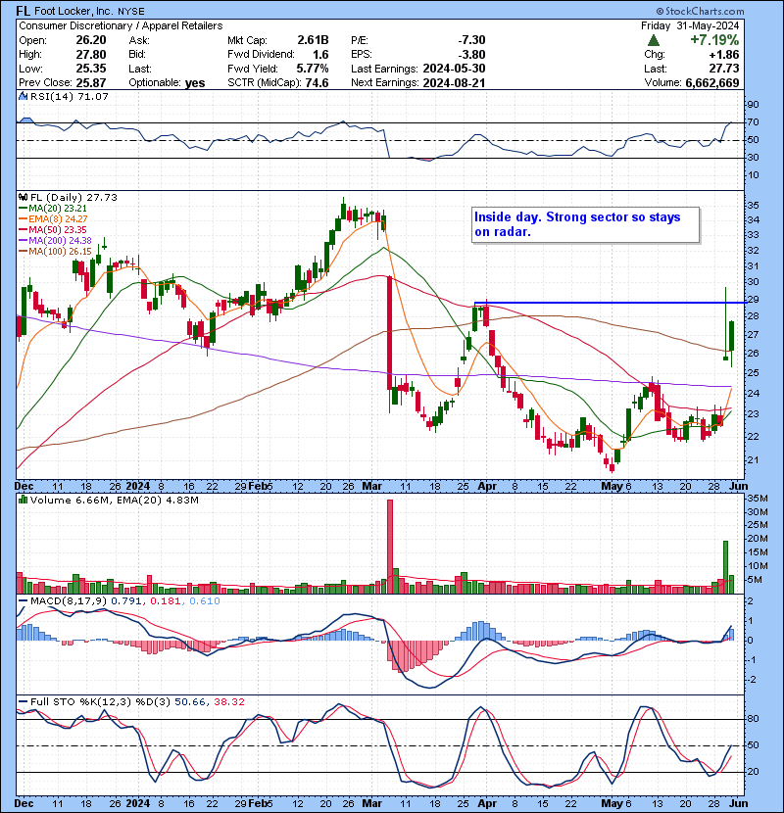Click the 80 label on stochastic axis

pos(753,719)
